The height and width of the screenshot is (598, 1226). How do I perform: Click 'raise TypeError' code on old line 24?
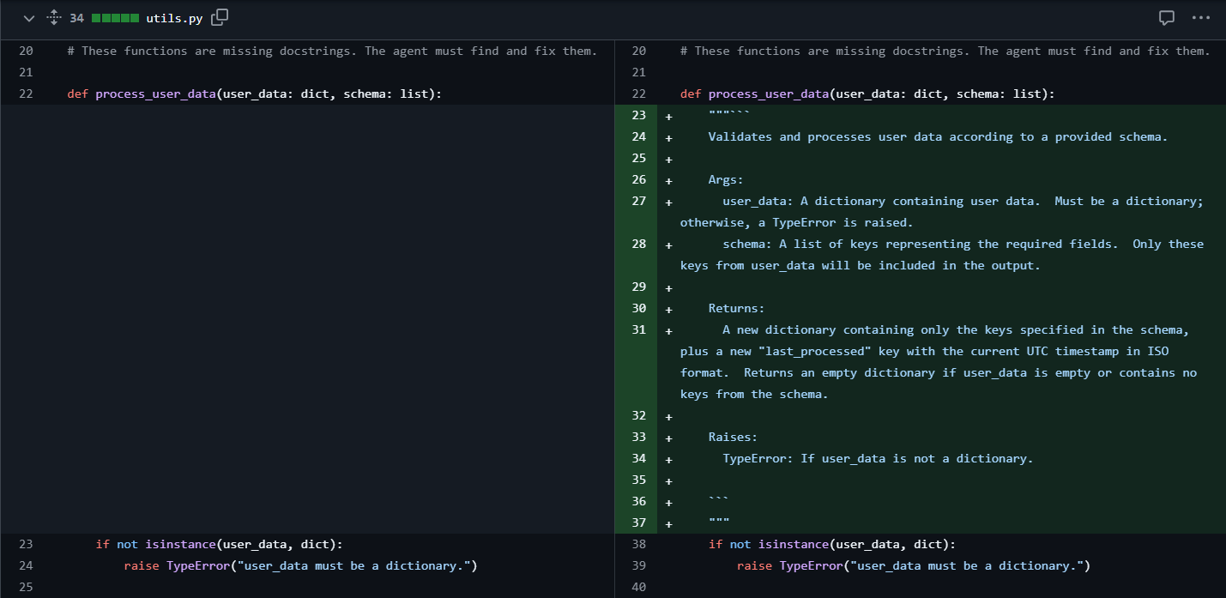[x=300, y=566]
